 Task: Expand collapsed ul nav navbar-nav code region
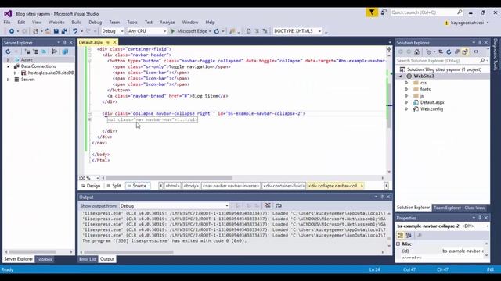90,119
